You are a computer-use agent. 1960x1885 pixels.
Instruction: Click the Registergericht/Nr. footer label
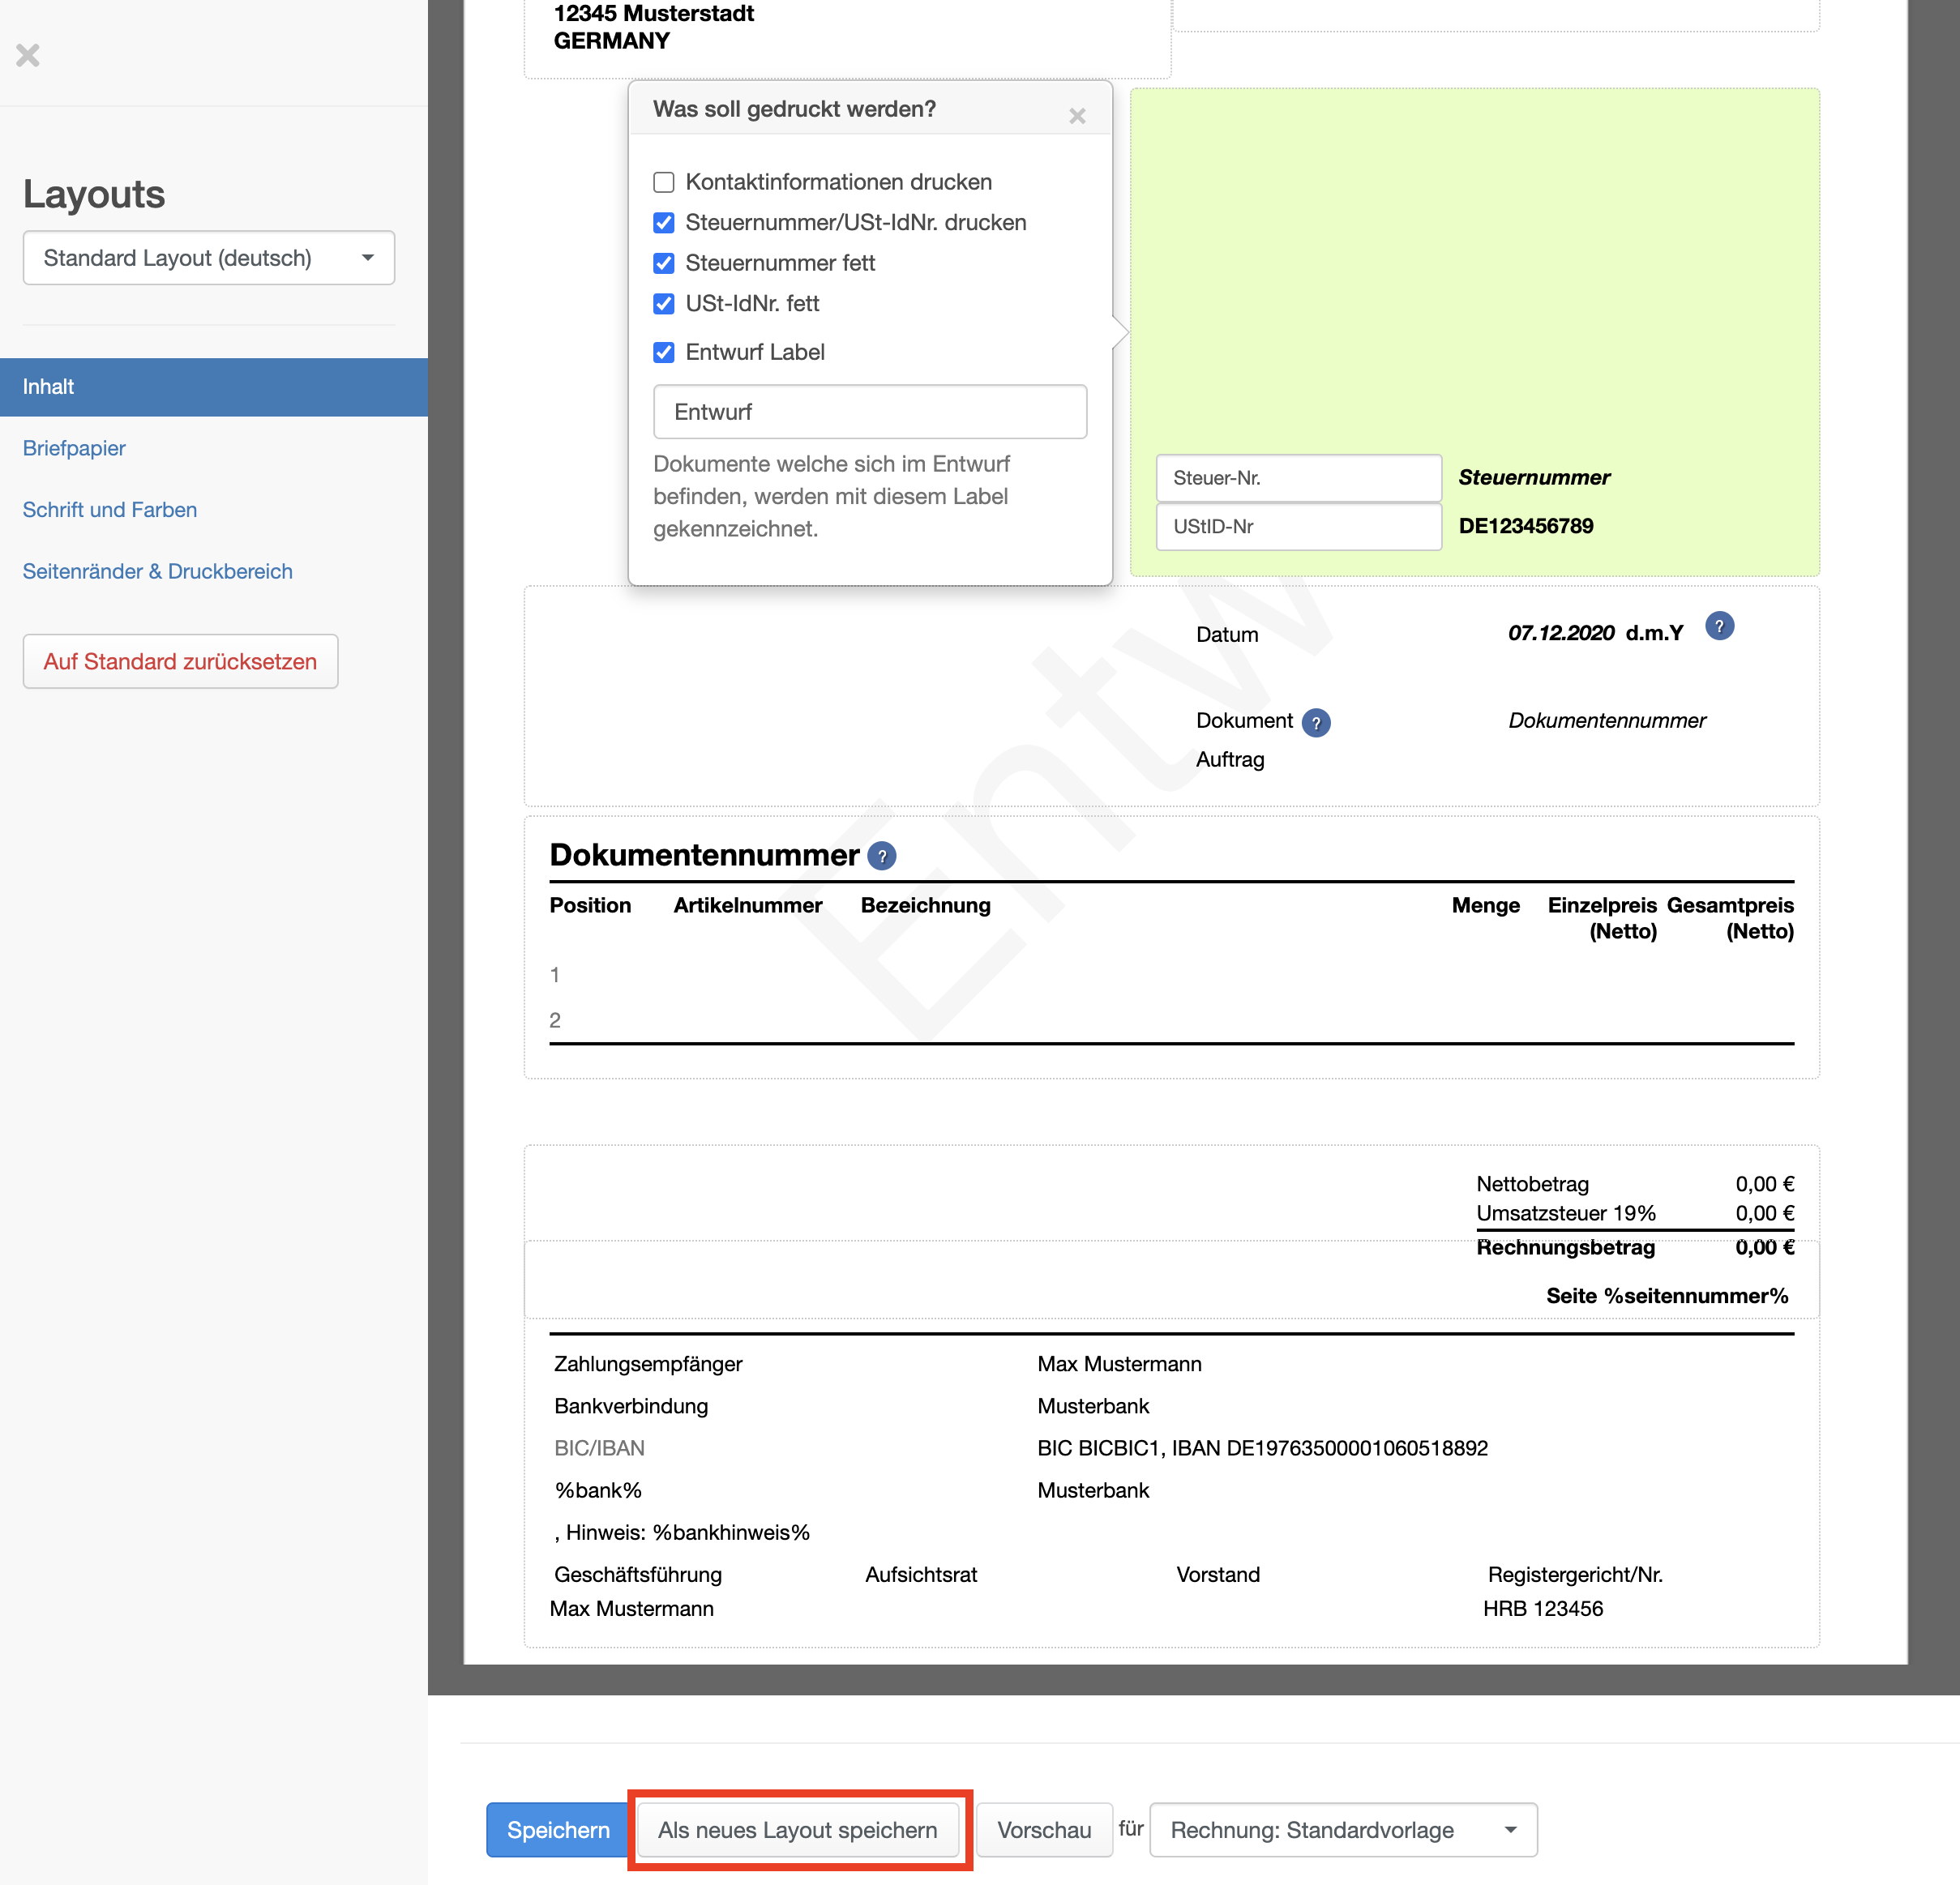point(1575,1574)
